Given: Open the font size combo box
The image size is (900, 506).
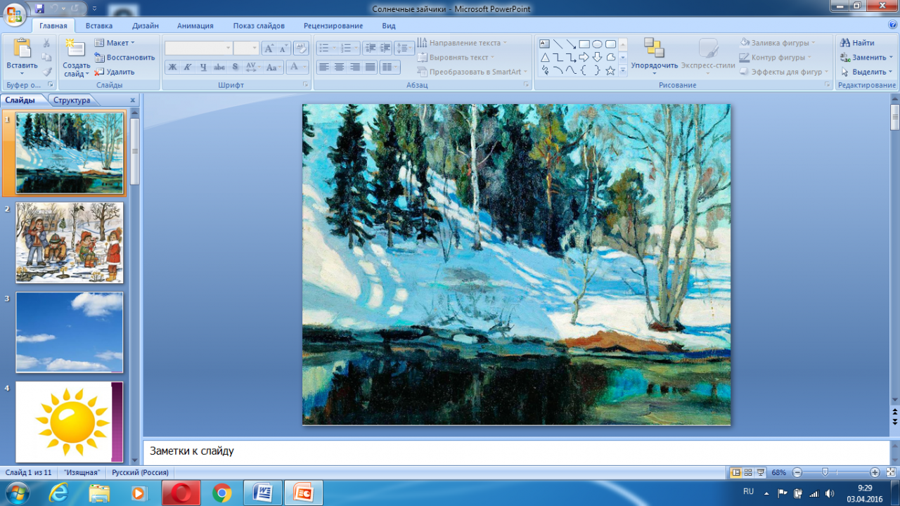Looking at the screenshot, I should [247, 48].
